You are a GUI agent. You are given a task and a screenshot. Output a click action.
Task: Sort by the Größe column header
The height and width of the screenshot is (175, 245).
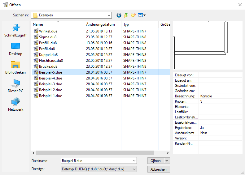[x=165, y=24]
